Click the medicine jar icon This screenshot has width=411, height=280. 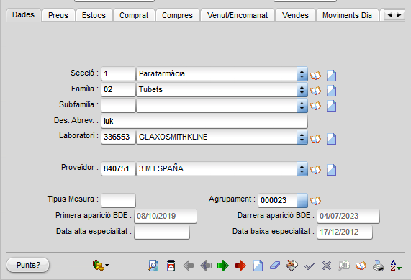(171, 266)
